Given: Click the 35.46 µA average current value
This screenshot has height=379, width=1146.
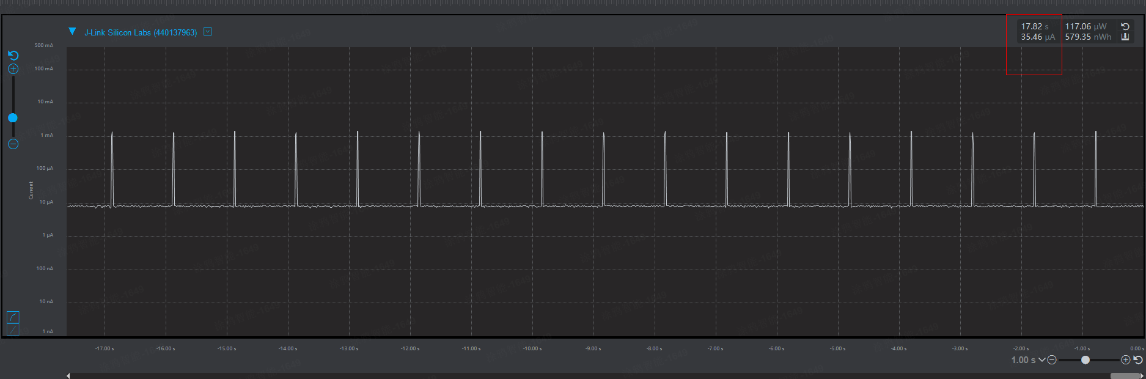Looking at the screenshot, I should tap(1038, 37).
